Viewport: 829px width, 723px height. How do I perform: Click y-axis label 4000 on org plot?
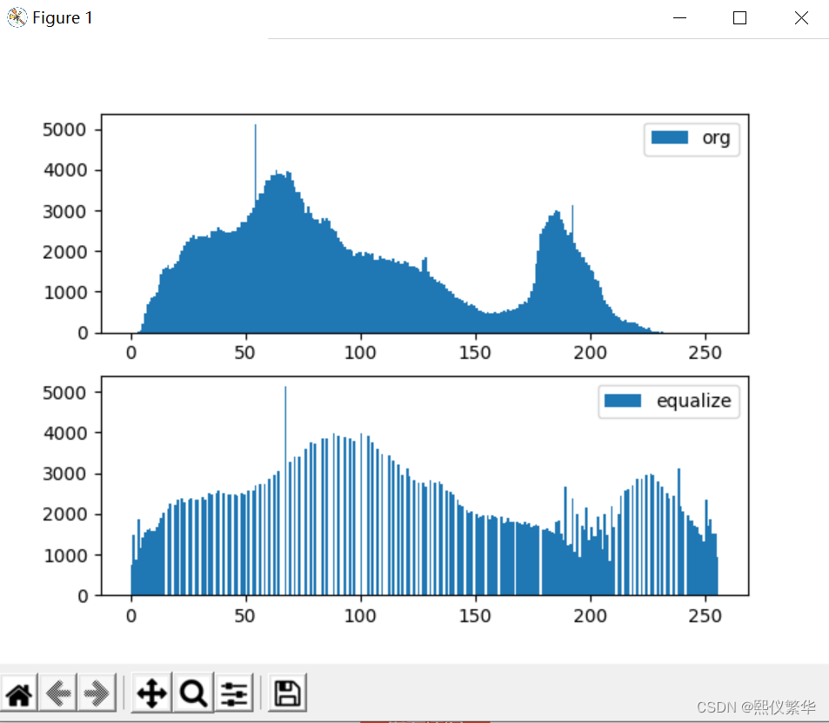(x=64, y=170)
